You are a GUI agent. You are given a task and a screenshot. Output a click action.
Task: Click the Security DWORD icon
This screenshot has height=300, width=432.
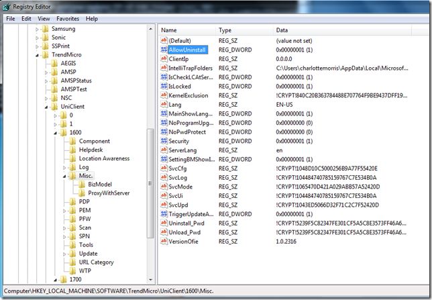pos(164,141)
